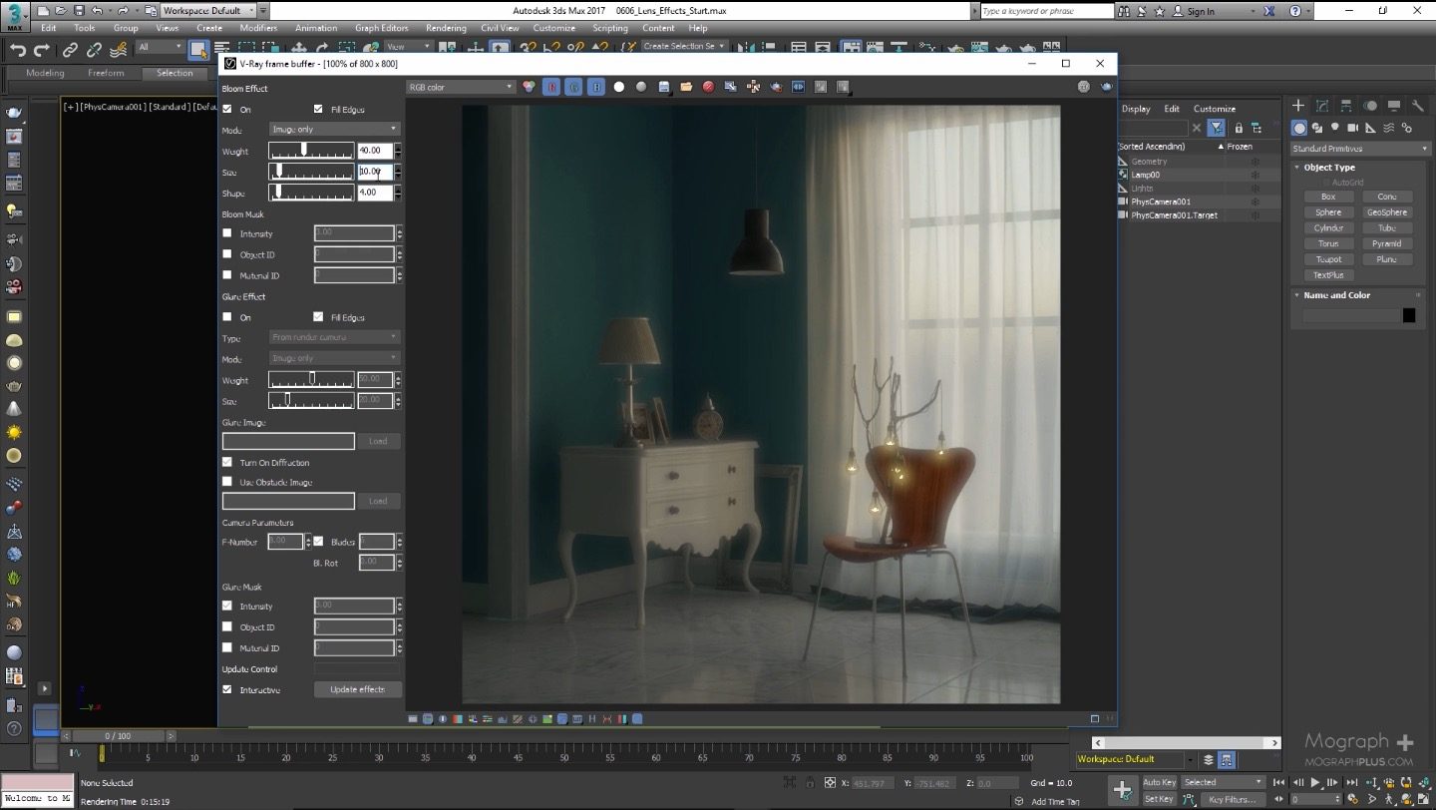Click the white alpha channel circle icon

618,87
